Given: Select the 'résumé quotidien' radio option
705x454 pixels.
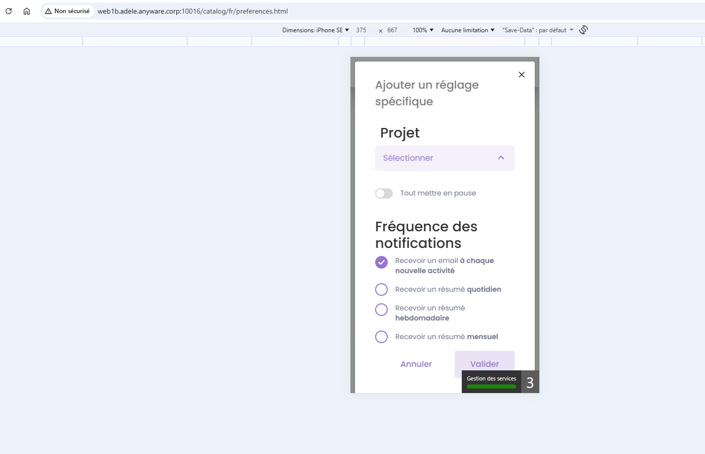Looking at the screenshot, I should pos(382,289).
